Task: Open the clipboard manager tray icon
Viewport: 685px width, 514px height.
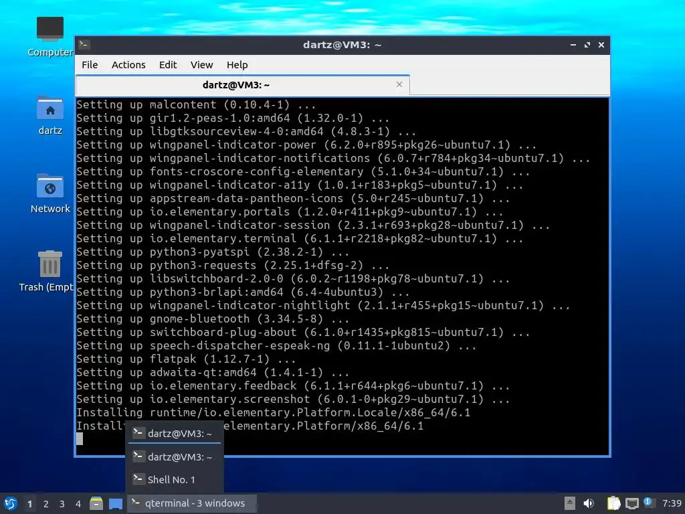Action: coord(613,503)
